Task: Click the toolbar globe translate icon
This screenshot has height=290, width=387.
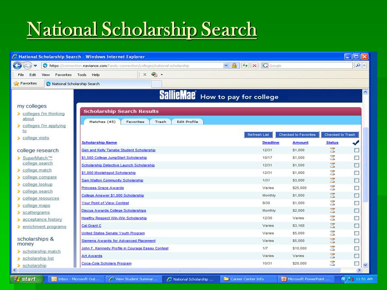Action: click(x=154, y=75)
